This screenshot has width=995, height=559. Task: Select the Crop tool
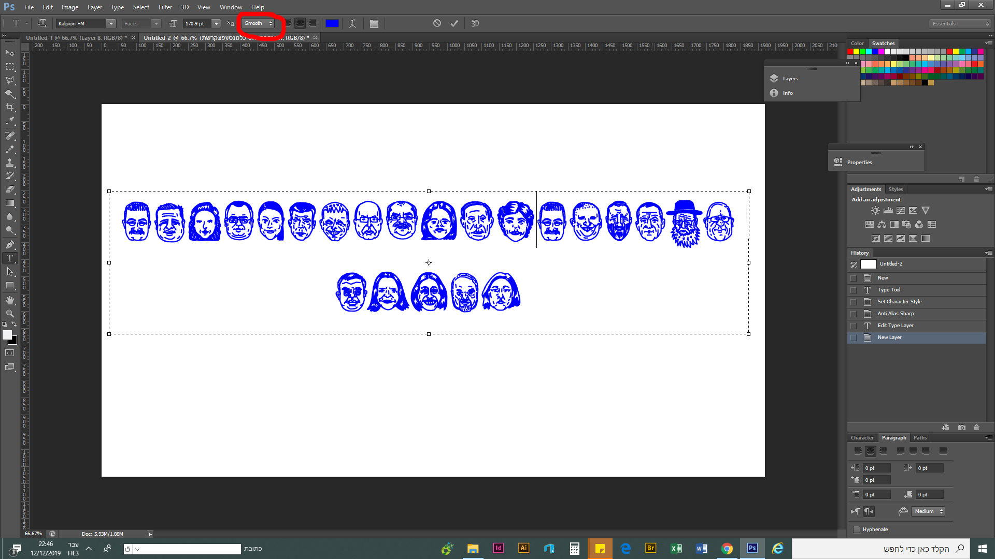point(10,107)
